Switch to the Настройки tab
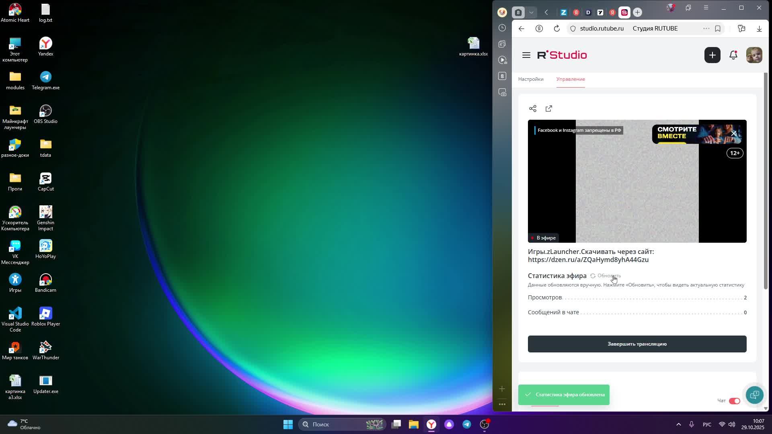Viewport: 772px width, 434px height. click(531, 79)
